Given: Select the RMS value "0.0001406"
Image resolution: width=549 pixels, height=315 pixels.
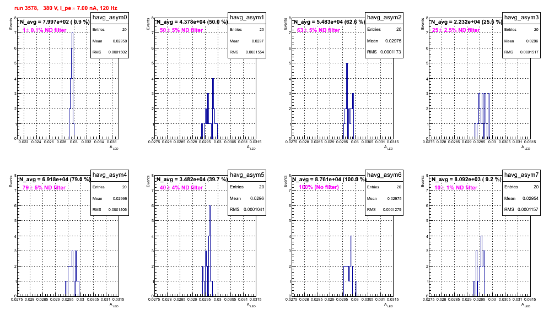Looking at the screenshot, I should pyautogui.click(x=117, y=210).
